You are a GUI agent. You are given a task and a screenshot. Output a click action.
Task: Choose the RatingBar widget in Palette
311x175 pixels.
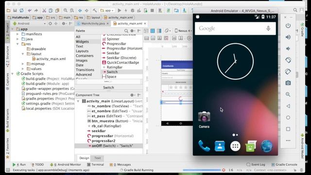point(115,67)
